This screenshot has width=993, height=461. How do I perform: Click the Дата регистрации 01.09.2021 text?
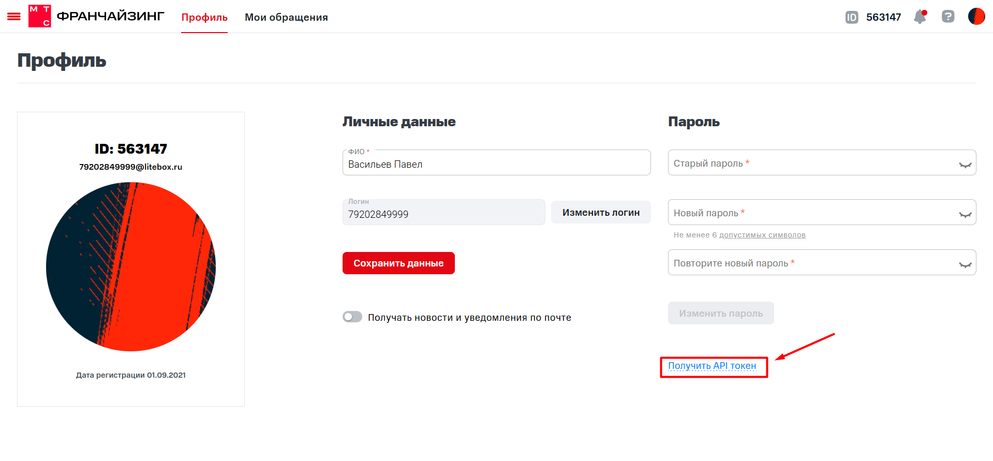(131, 375)
